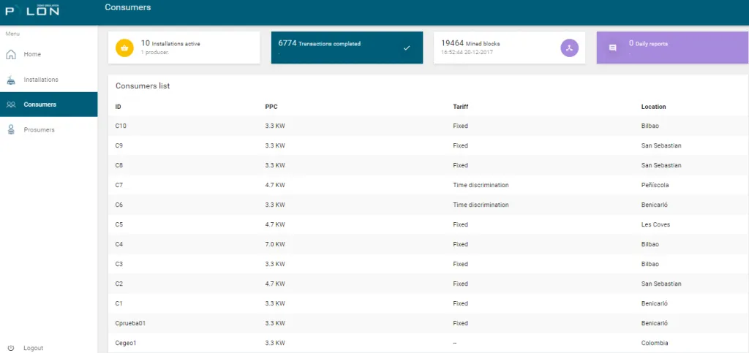Click 4.7 KW in row C7
The width and height of the screenshot is (749, 353).
pyautogui.click(x=275, y=185)
